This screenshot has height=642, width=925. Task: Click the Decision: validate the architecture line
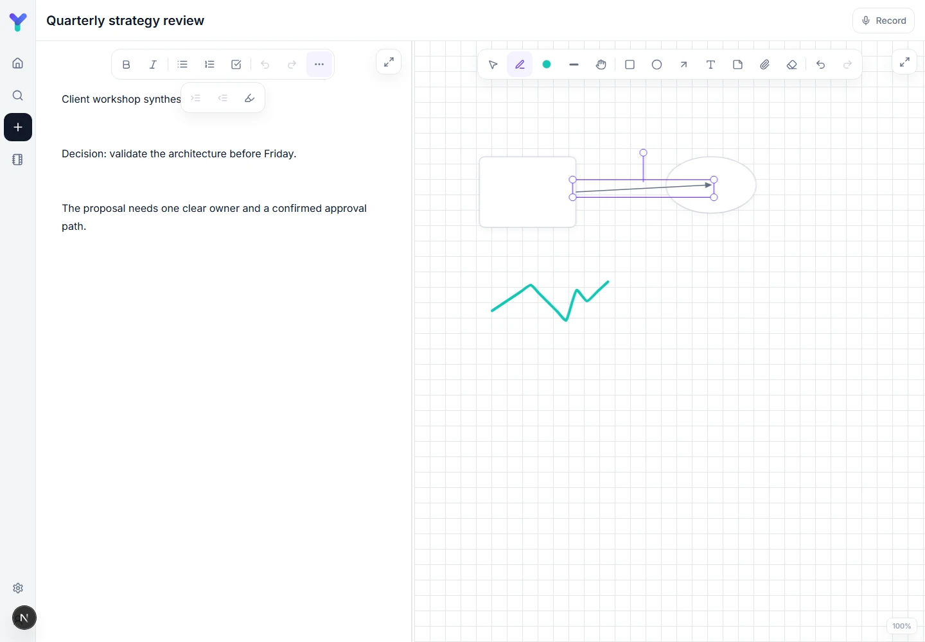click(179, 153)
